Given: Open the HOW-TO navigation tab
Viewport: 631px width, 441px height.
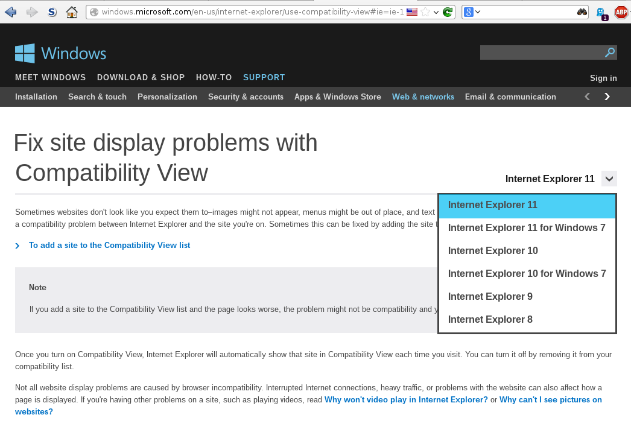Looking at the screenshot, I should (x=214, y=78).
